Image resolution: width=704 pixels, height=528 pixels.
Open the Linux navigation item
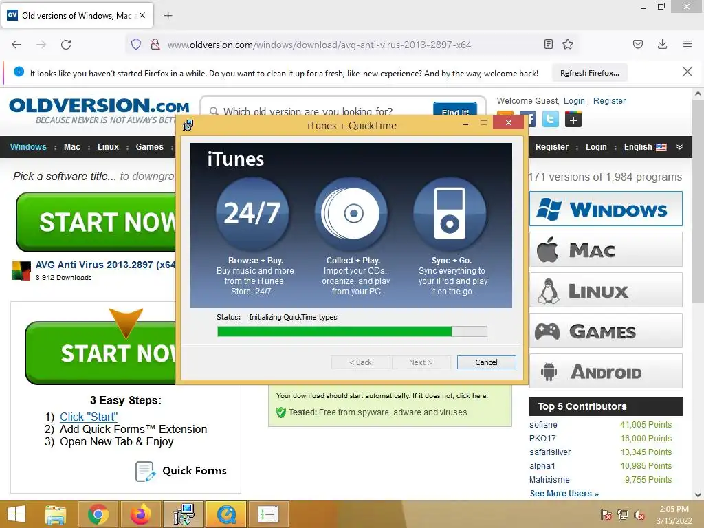coord(108,147)
